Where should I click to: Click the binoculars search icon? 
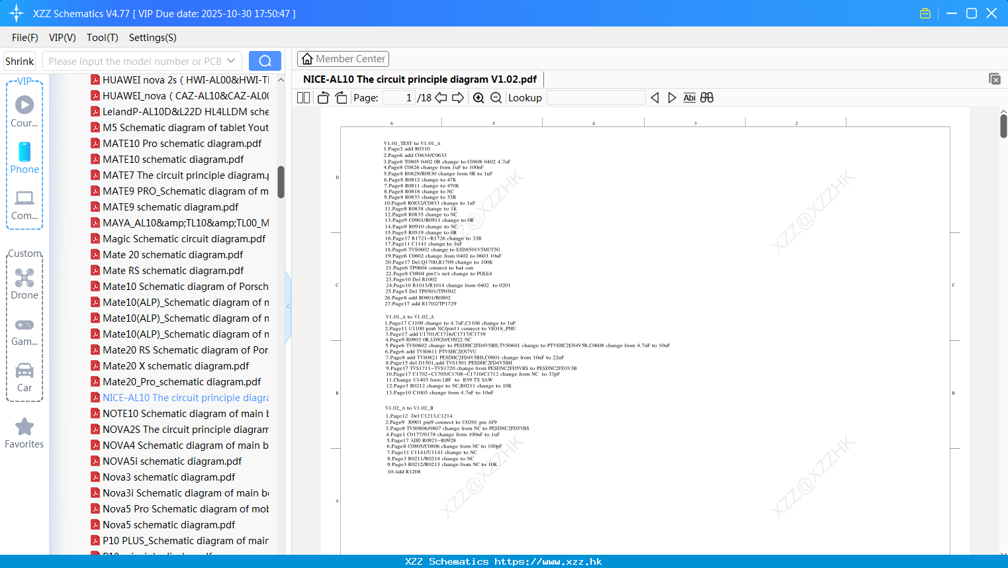(707, 98)
